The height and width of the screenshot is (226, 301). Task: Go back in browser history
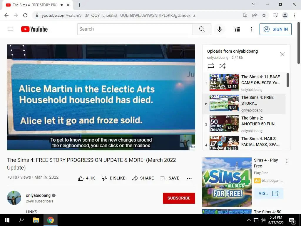[x=6, y=15]
